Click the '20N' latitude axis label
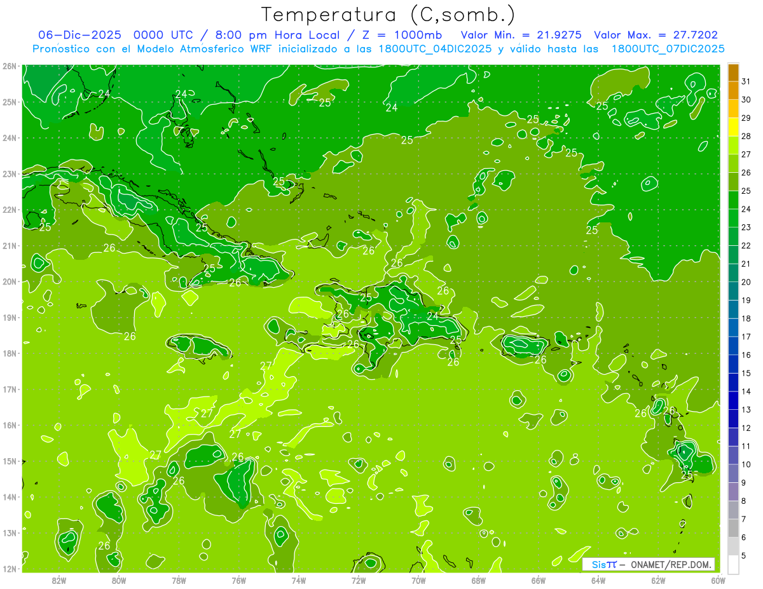Screen dimensions: 763x589 pos(10,281)
